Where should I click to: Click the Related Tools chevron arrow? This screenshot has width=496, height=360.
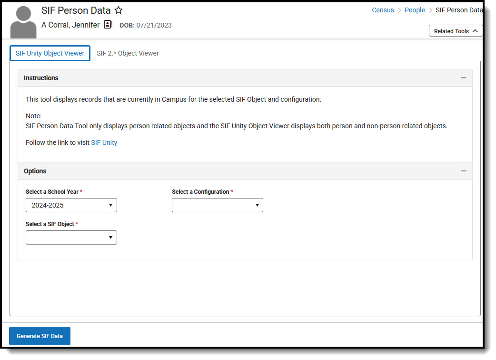[475, 31]
